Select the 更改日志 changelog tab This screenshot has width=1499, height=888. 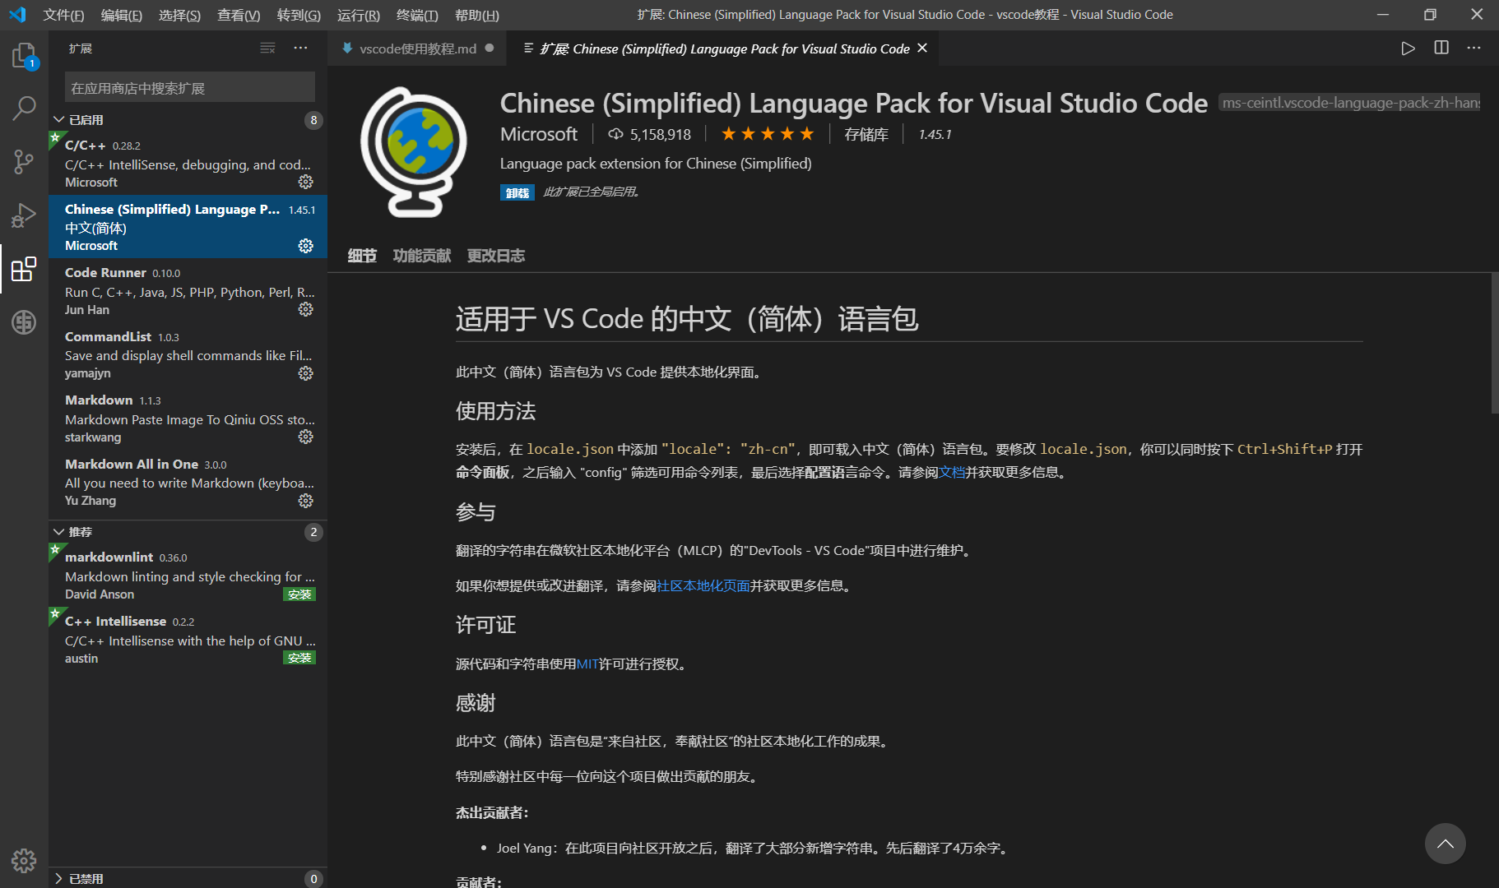[496, 256]
